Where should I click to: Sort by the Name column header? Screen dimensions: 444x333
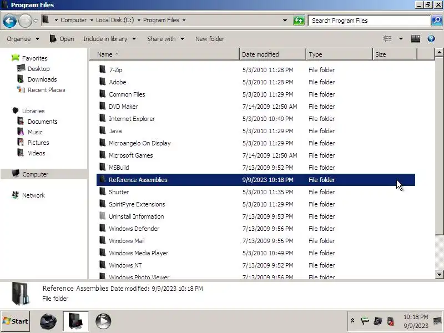[x=164, y=54]
